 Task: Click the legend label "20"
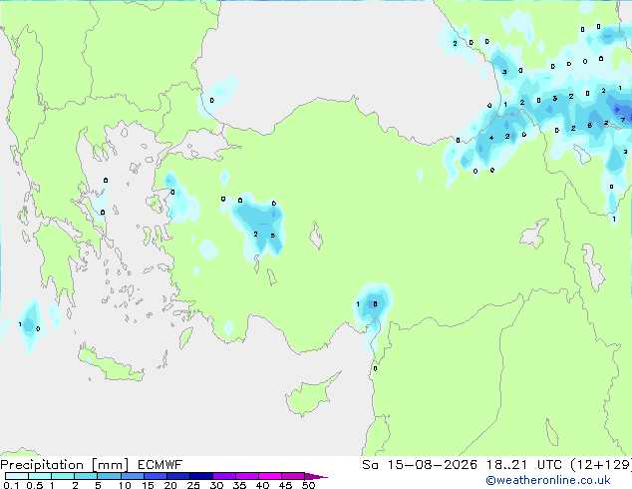170,485
